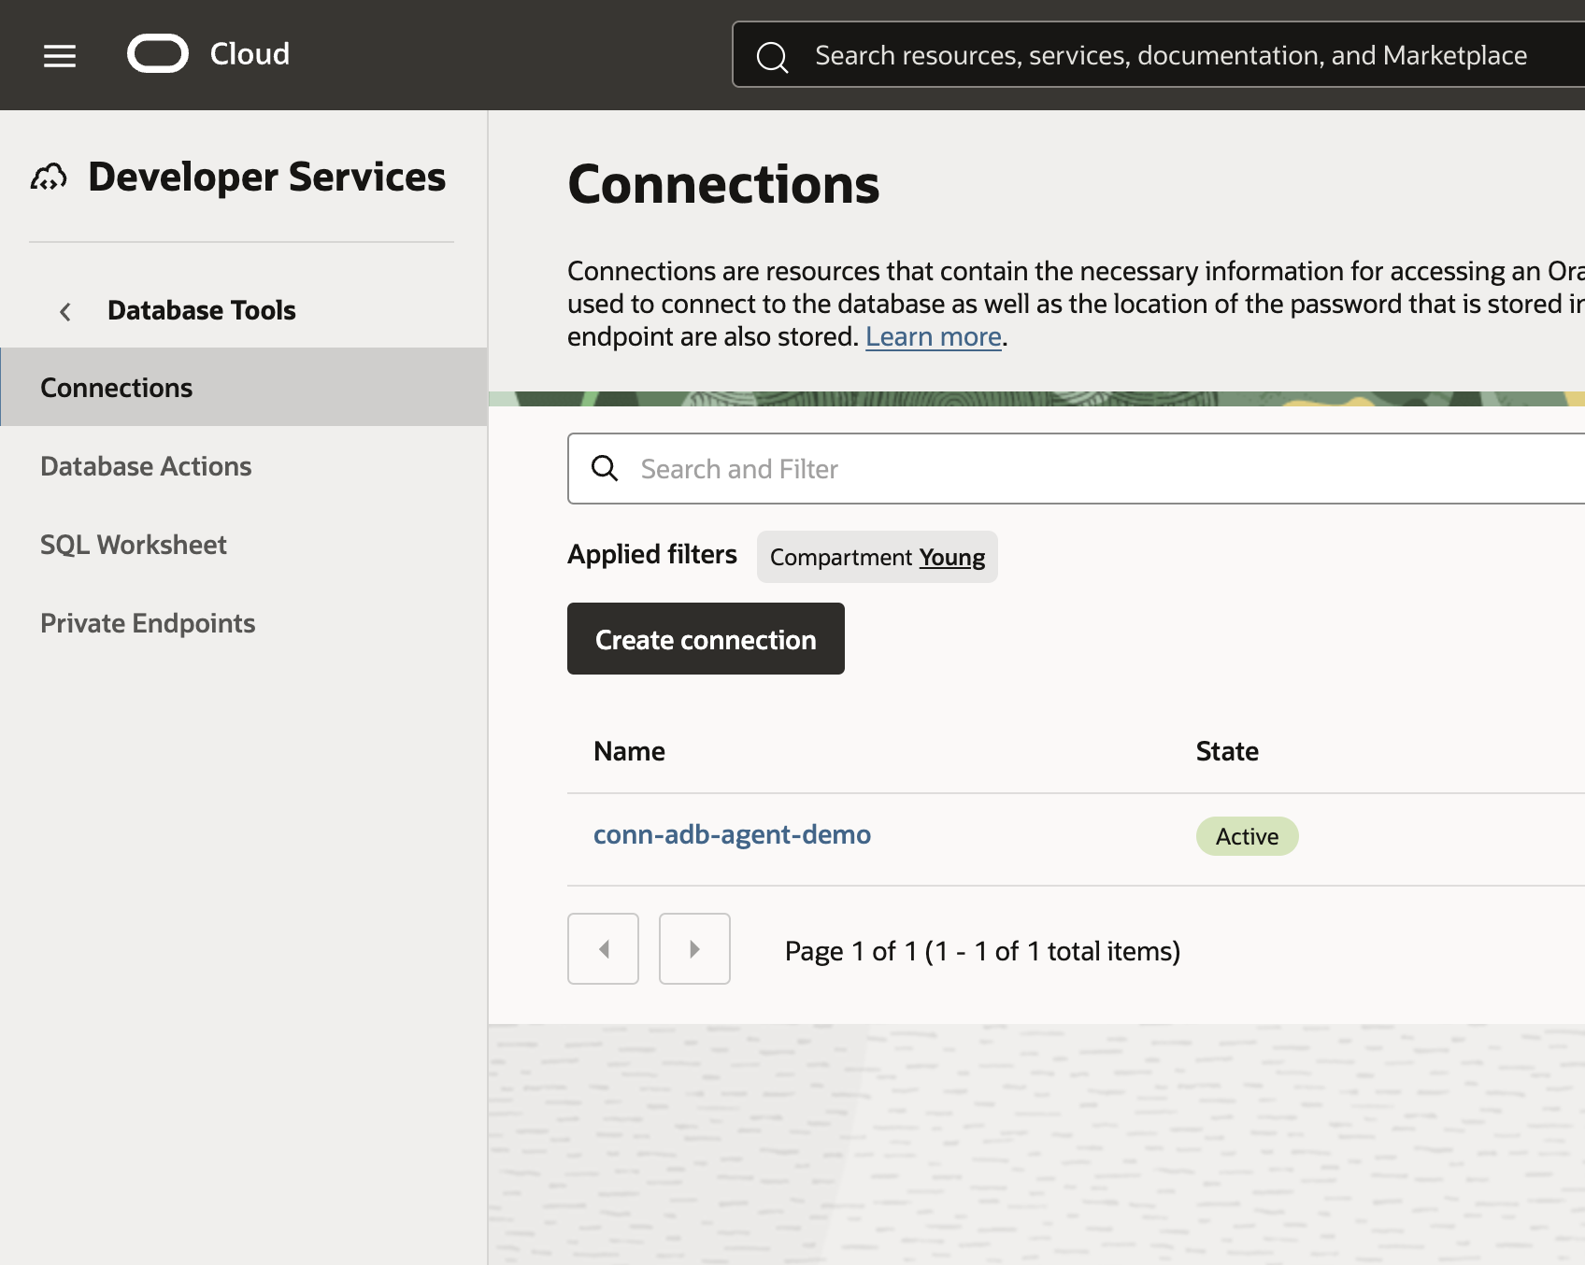Go to previous page of connections

(x=603, y=948)
